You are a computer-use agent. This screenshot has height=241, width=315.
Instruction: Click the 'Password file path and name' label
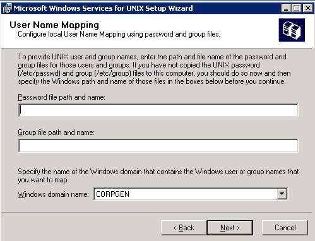pyautogui.click(x=61, y=97)
